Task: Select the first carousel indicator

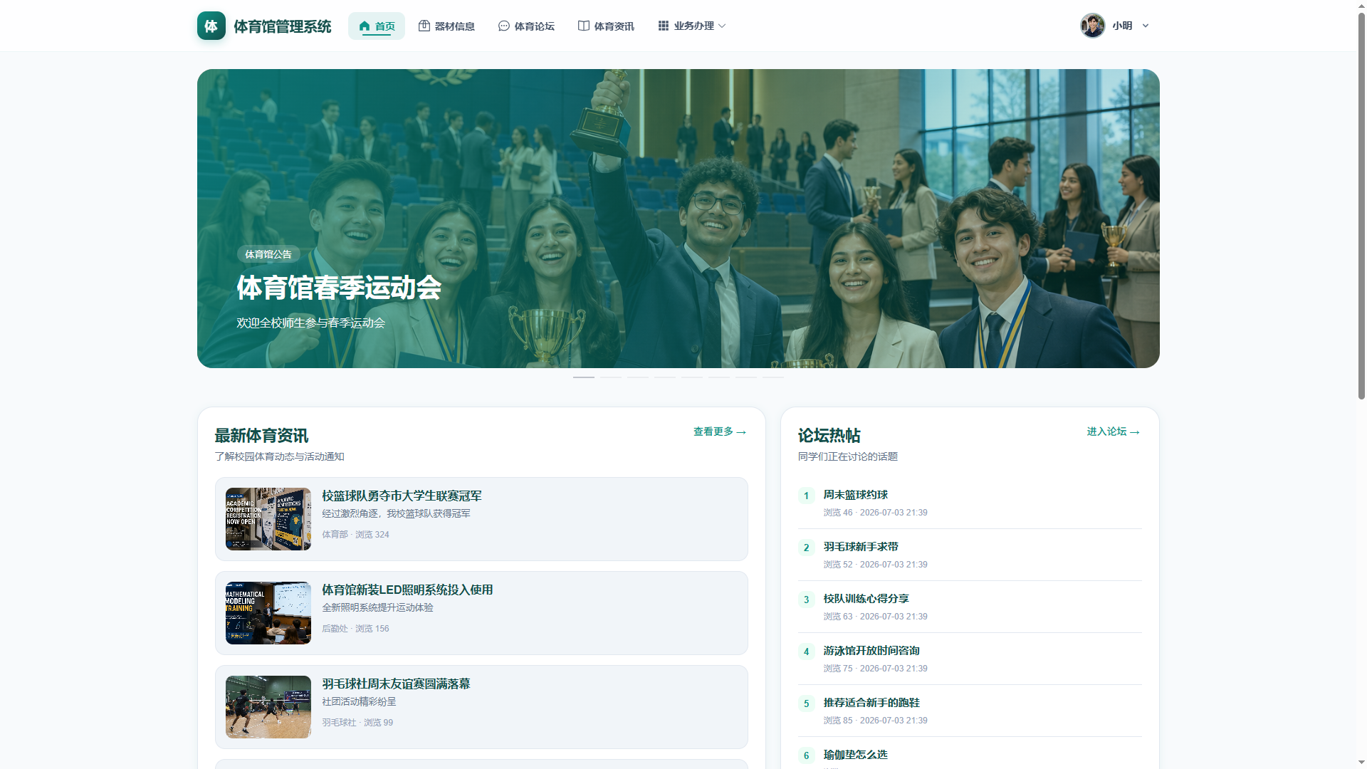Action: pos(584,377)
